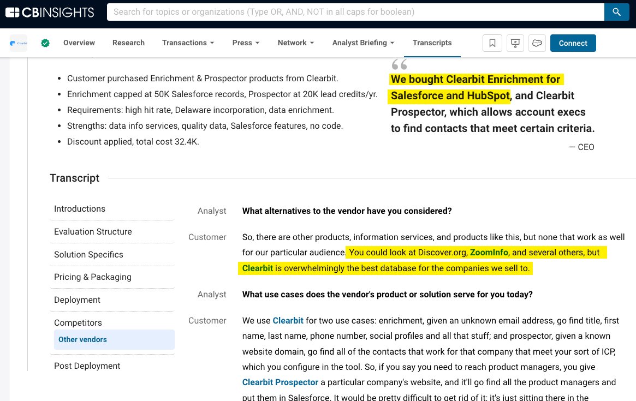The width and height of the screenshot is (636, 401).
Task: Click the 'Enrichment capped at 50K' bullet
Action: click(x=222, y=94)
